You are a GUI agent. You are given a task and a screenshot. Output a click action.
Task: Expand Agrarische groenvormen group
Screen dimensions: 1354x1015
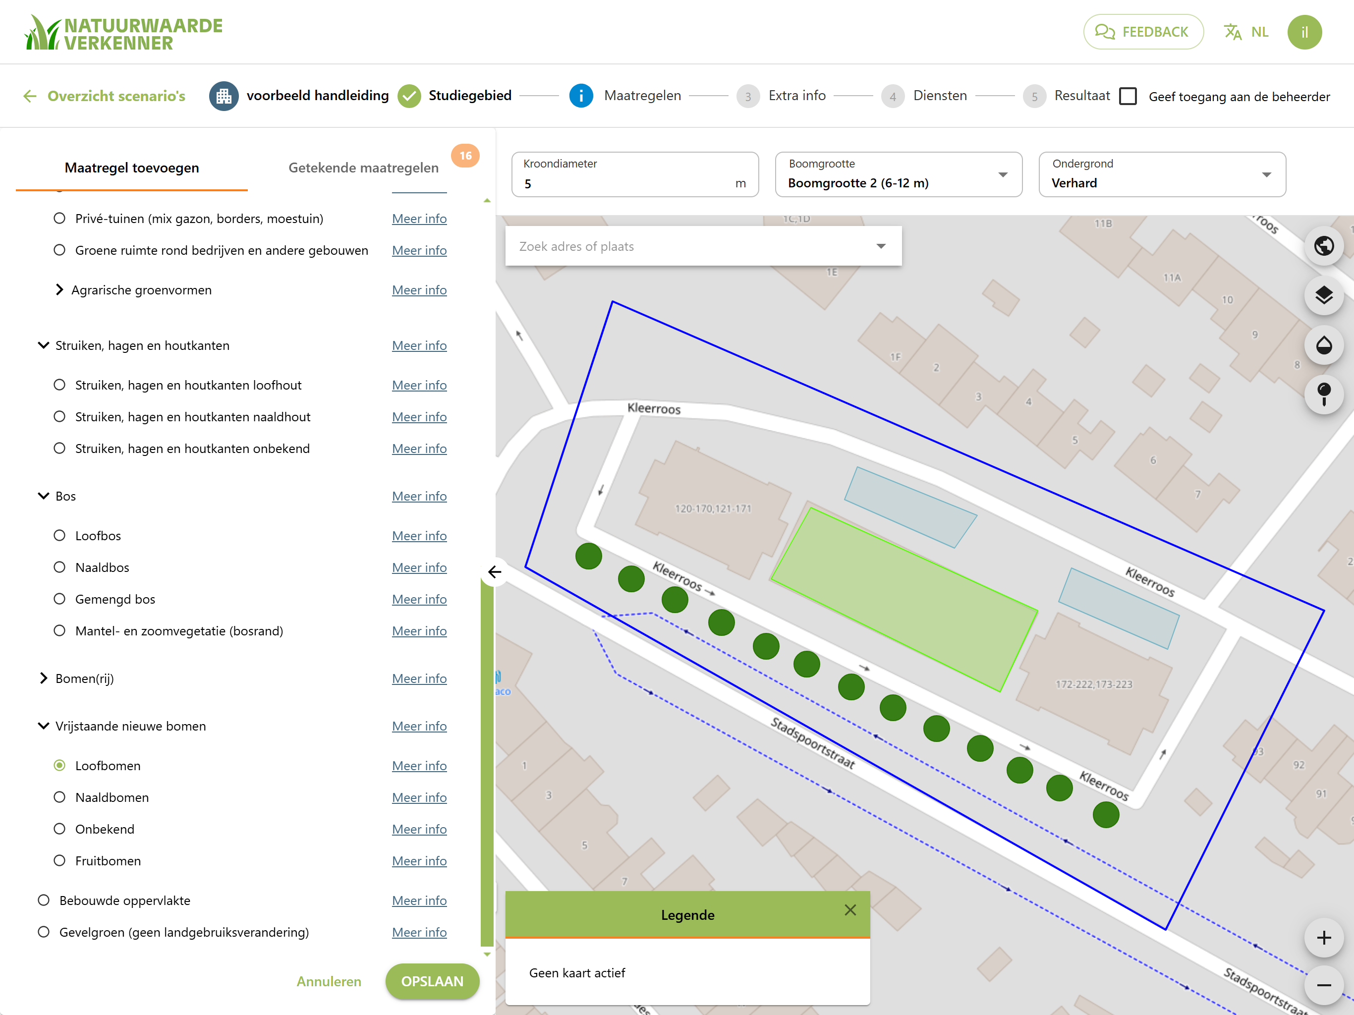point(59,289)
